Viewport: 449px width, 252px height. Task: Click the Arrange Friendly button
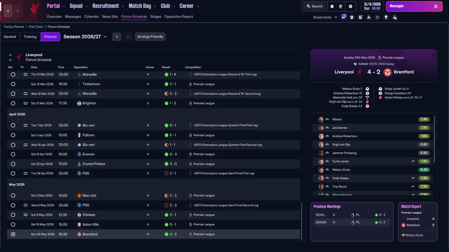150,37
